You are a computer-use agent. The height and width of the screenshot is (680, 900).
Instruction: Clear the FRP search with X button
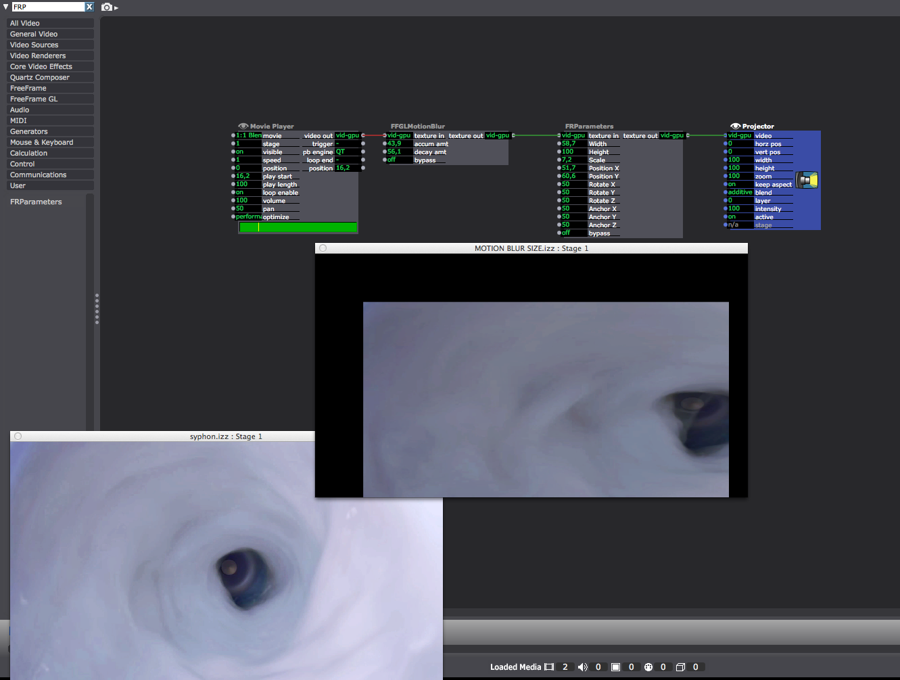click(89, 7)
